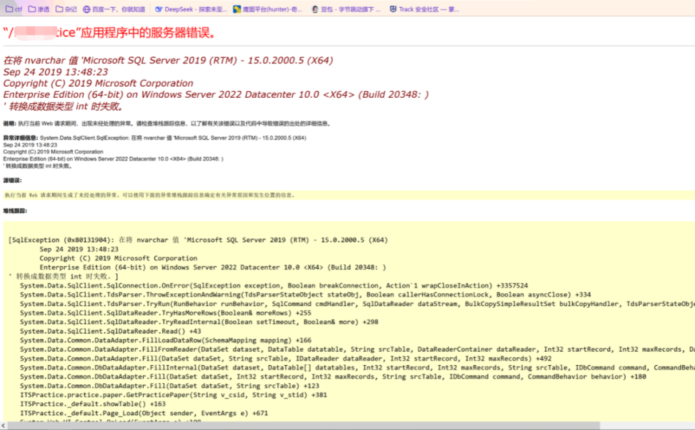The height and width of the screenshot is (430, 695).
Task: Click the '[SqlException (0x80131904)' stack trace line
Action: coord(198,240)
